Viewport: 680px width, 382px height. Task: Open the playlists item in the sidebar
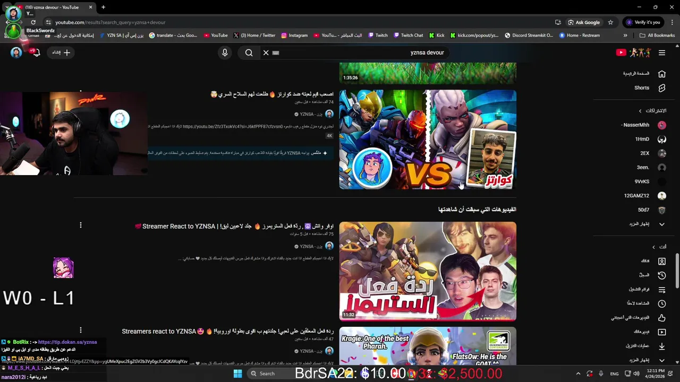pyautogui.click(x=647, y=289)
